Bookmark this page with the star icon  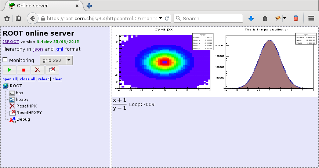[x=7, y=18]
